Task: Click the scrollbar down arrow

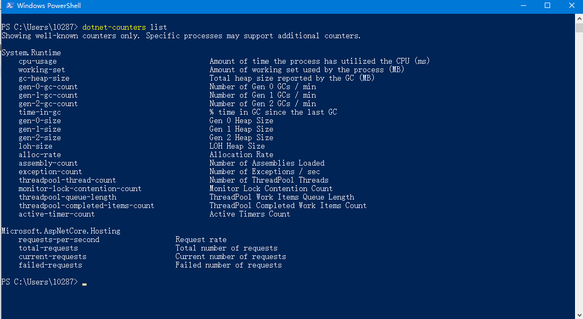Action: coord(578,314)
